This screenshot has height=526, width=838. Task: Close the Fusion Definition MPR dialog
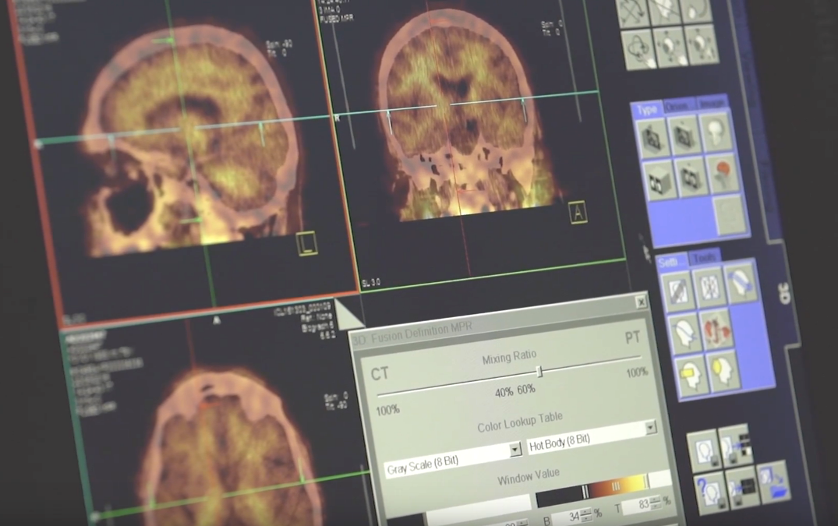pyautogui.click(x=642, y=300)
